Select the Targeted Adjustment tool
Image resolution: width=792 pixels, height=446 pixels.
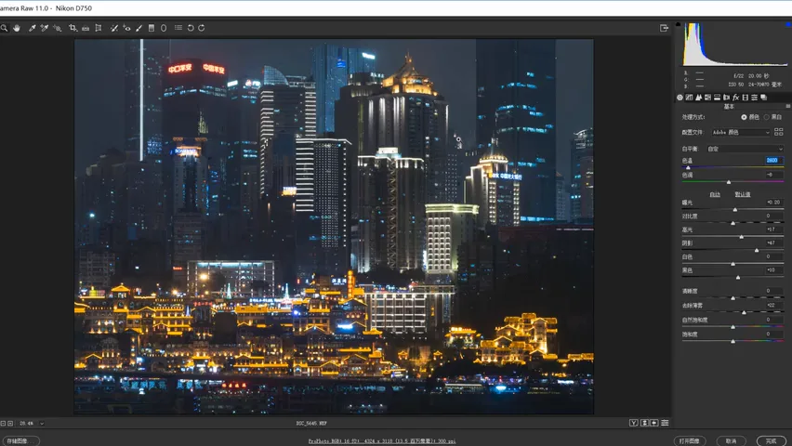click(x=57, y=28)
